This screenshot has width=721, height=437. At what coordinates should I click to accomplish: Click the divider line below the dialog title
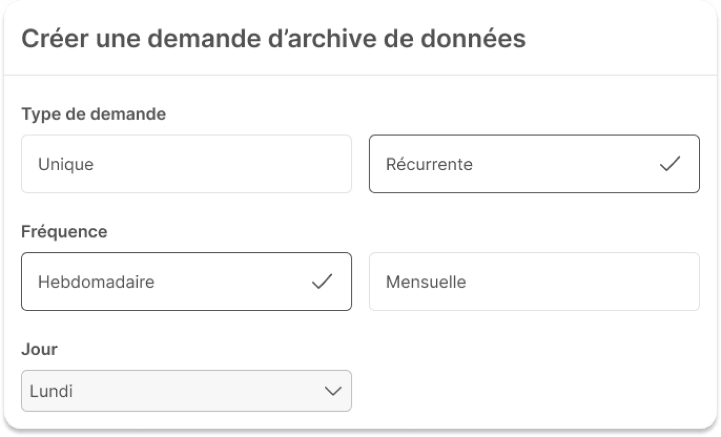[x=360, y=75]
